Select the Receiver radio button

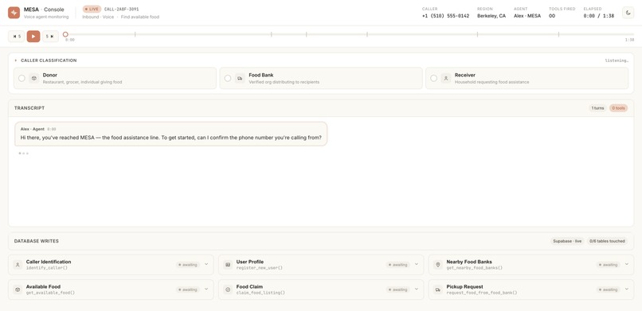(x=433, y=78)
